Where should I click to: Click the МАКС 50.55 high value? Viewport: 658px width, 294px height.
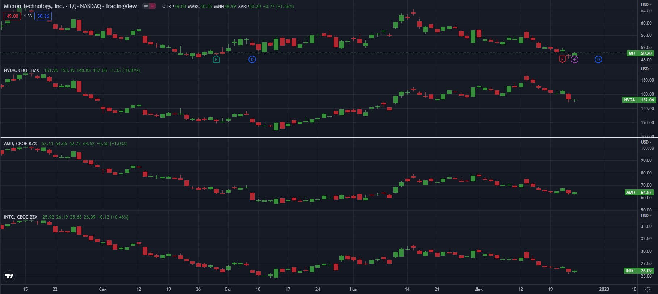click(x=200, y=6)
